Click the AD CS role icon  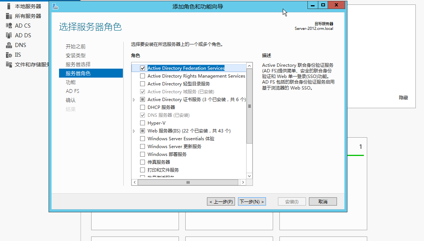9,26
